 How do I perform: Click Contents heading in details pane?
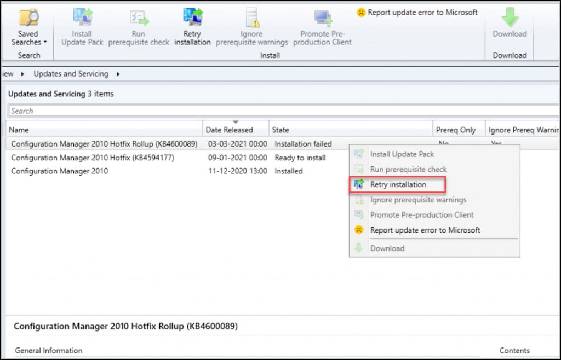pyautogui.click(x=514, y=351)
